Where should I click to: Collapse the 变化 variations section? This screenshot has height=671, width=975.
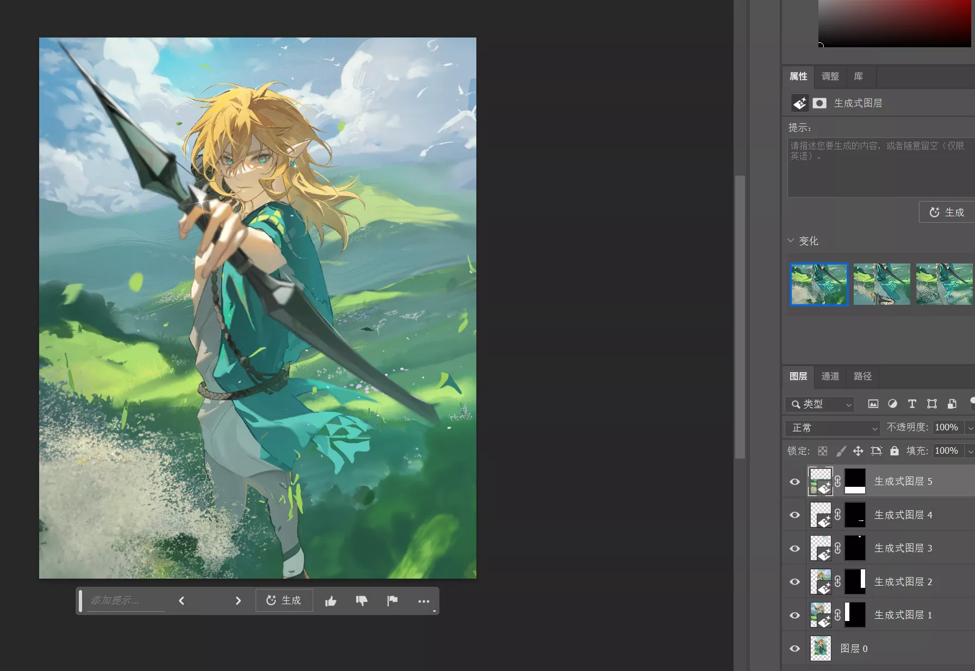pos(791,241)
